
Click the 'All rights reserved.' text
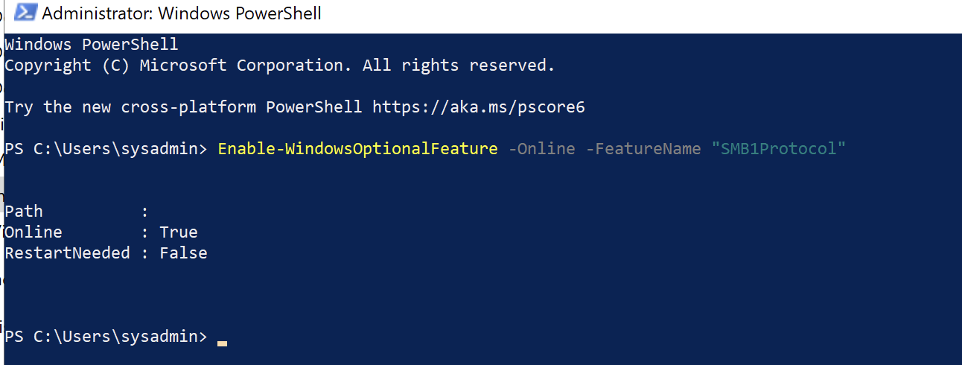pos(459,66)
